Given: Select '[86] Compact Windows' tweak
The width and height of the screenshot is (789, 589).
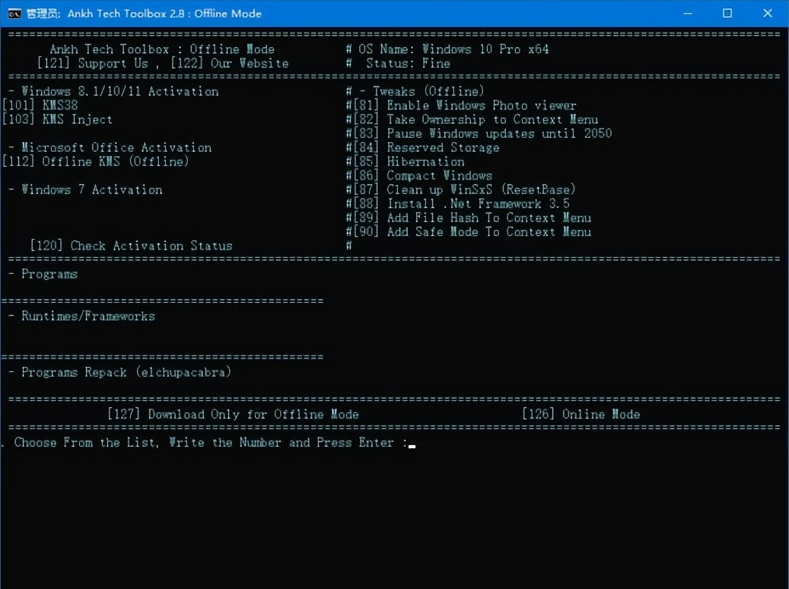Looking at the screenshot, I should pos(422,175).
